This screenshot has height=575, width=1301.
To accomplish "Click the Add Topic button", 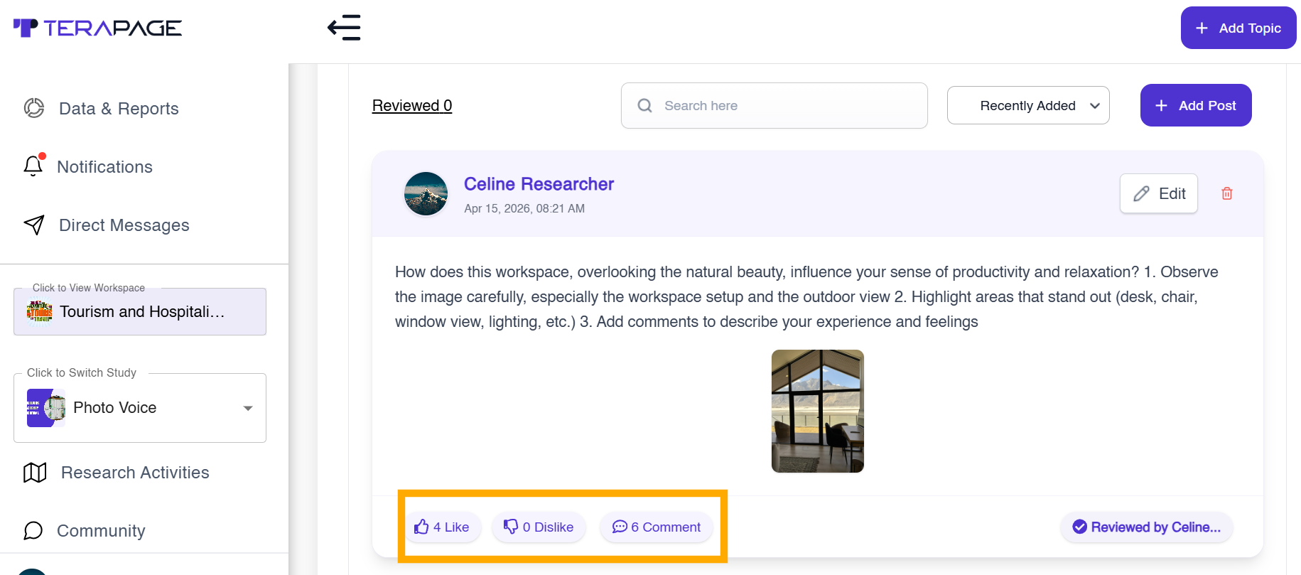I will (x=1238, y=28).
